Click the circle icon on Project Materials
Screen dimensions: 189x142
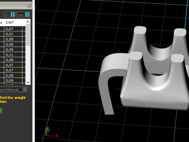click(x=24, y=90)
